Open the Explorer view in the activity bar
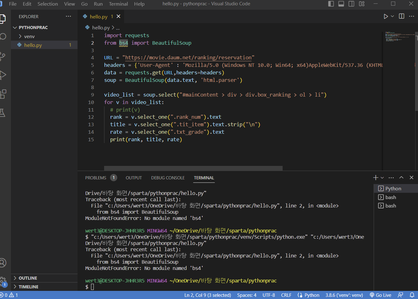The image size is (418, 299). [3, 19]
